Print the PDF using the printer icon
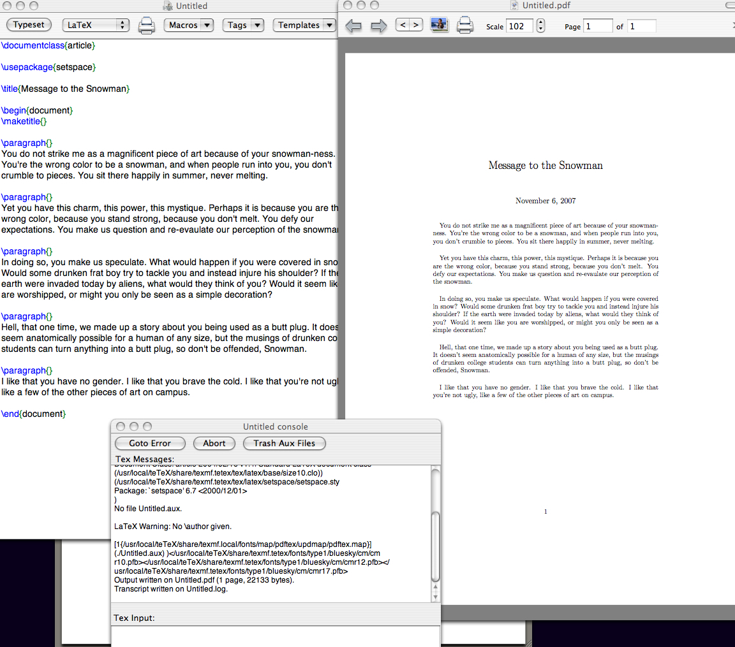This screenshot has width=735, height=647. click(x=465, y=25)
